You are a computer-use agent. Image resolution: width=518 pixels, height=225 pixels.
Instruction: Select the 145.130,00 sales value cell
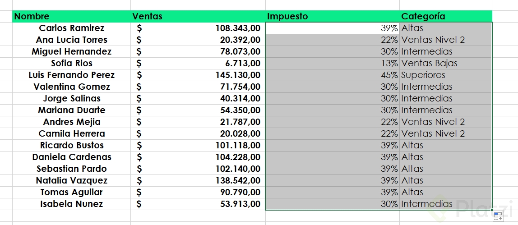pyautogui.click(x=198, y=75)
